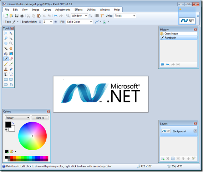
Task: Toggle the rulers icon
Action: [102, 16]
